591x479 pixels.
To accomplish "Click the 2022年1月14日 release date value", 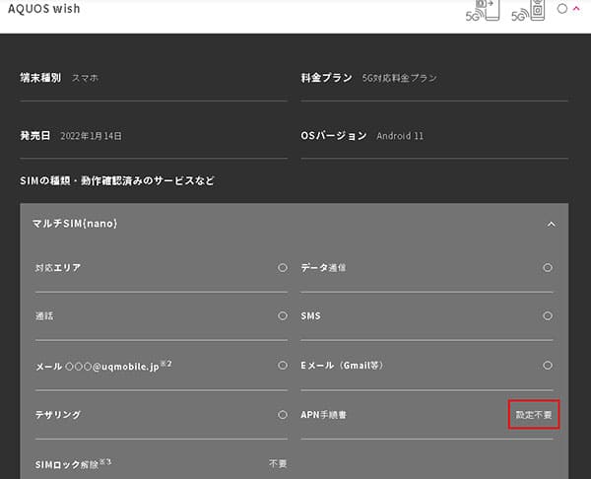I will tap(92, 136).
